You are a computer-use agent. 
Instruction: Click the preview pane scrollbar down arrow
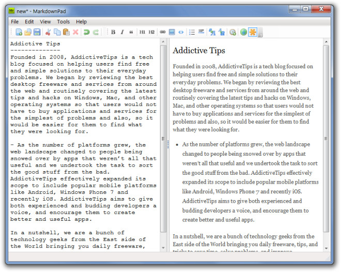point(326,248)
